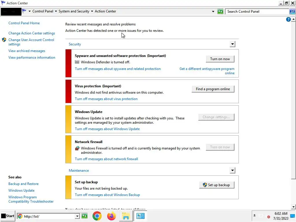
Task: Show hidden tray icons with the chevron
Action: 254,215
